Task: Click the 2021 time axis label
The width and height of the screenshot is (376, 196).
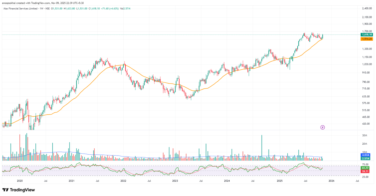Action: (71, 181)
